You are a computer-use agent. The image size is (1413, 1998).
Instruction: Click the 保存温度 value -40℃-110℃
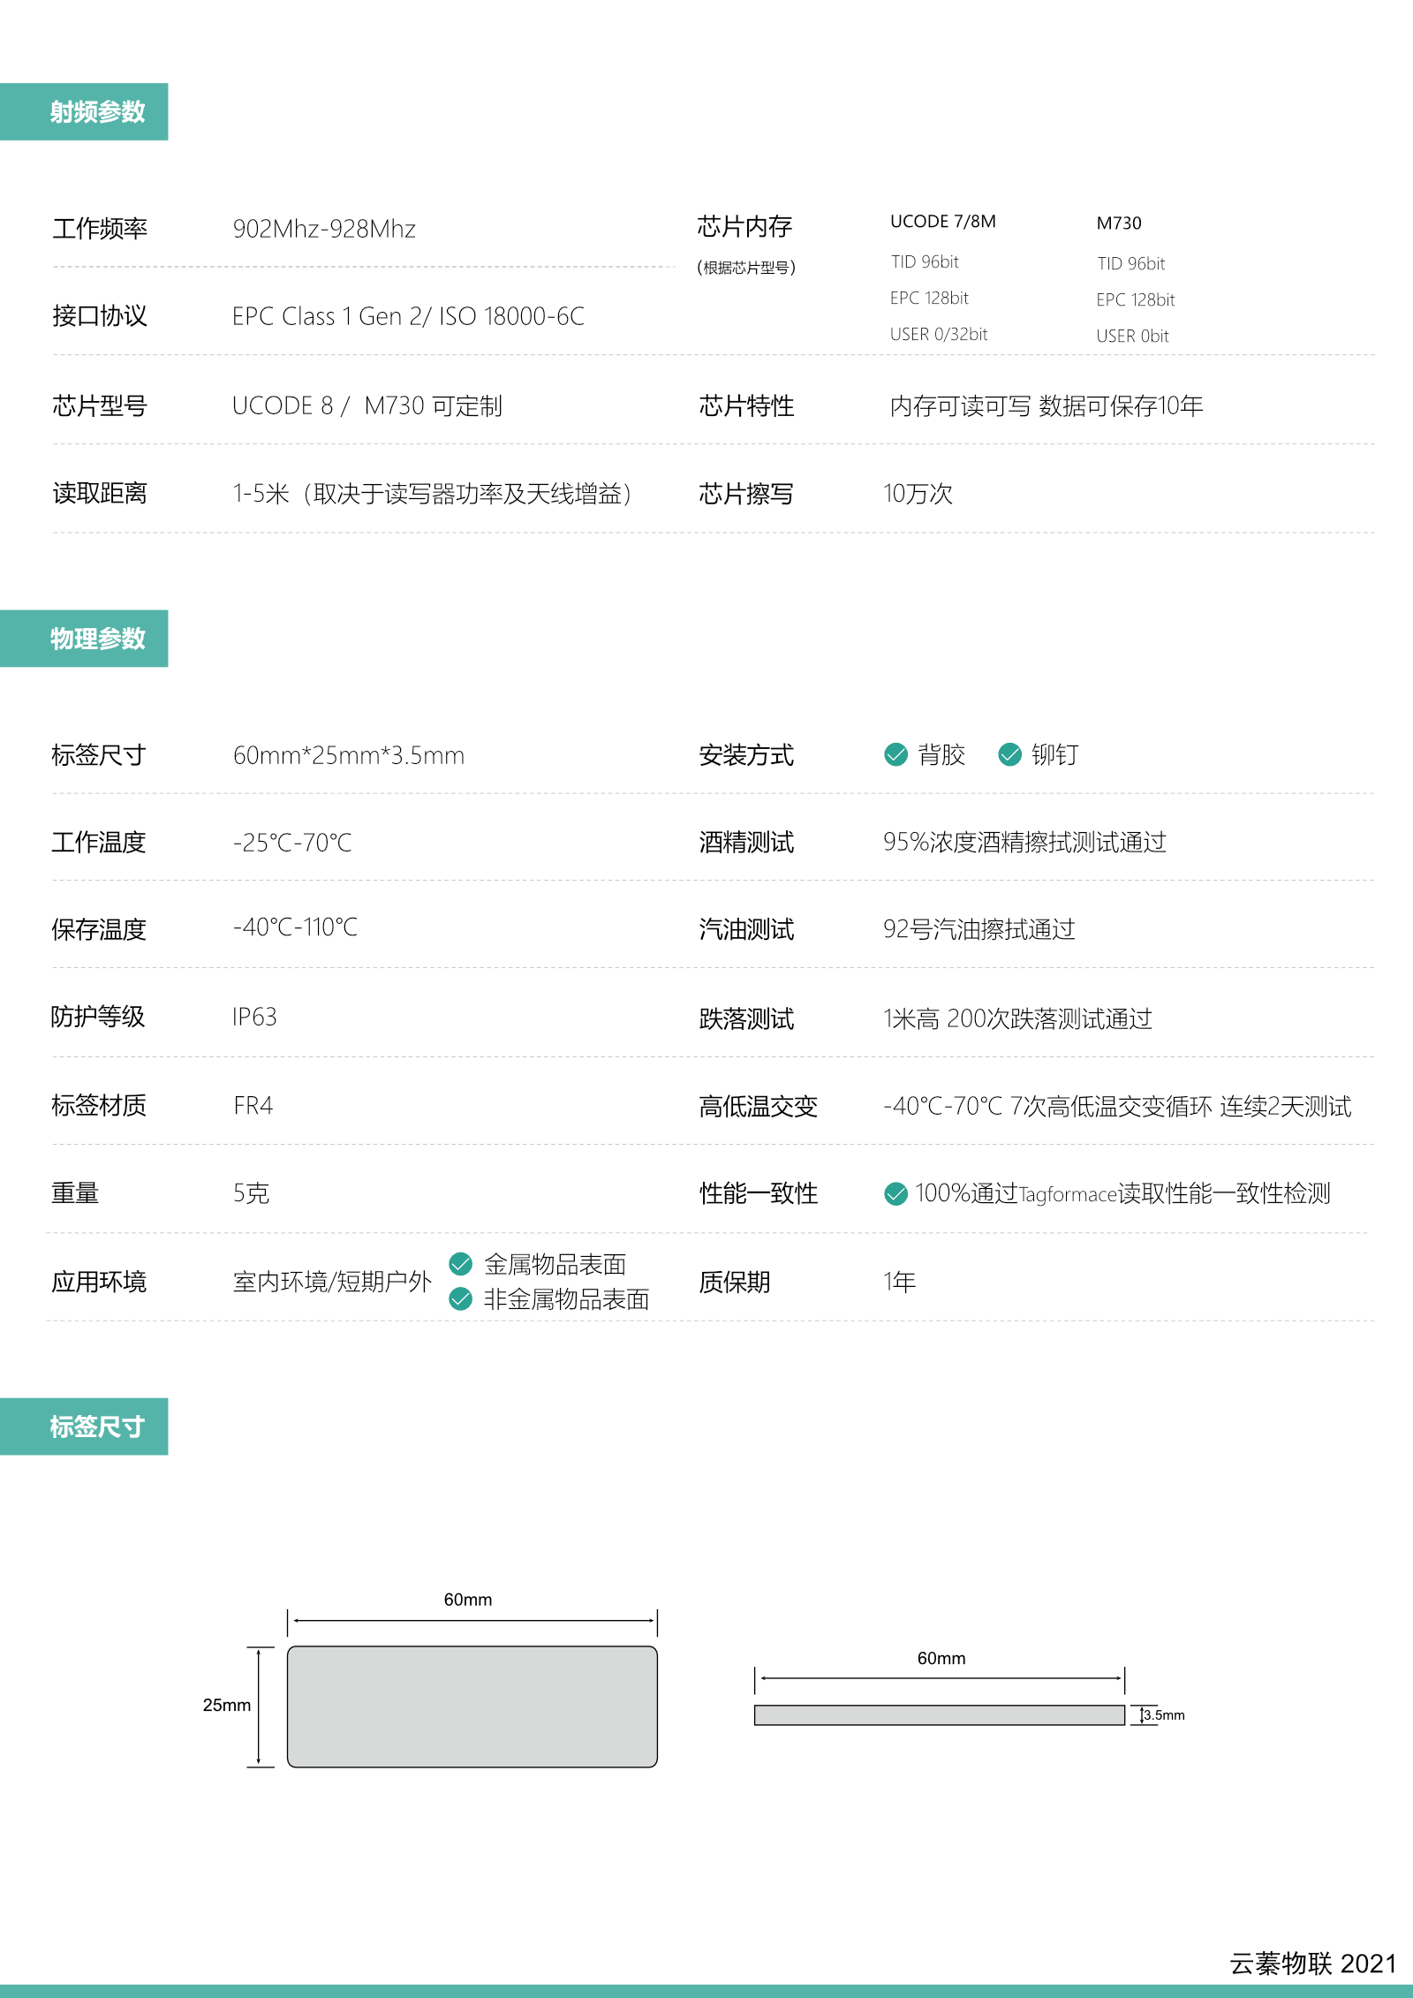tap(295, 927)
